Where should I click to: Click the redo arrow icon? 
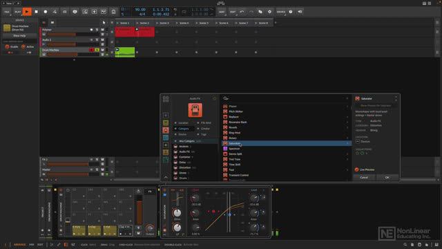point(251,12)
